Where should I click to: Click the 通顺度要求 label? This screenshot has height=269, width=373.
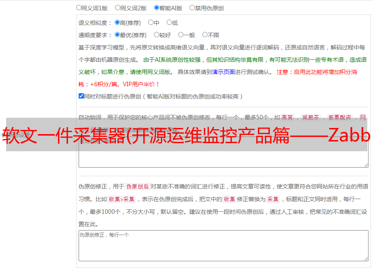(95, 35)
